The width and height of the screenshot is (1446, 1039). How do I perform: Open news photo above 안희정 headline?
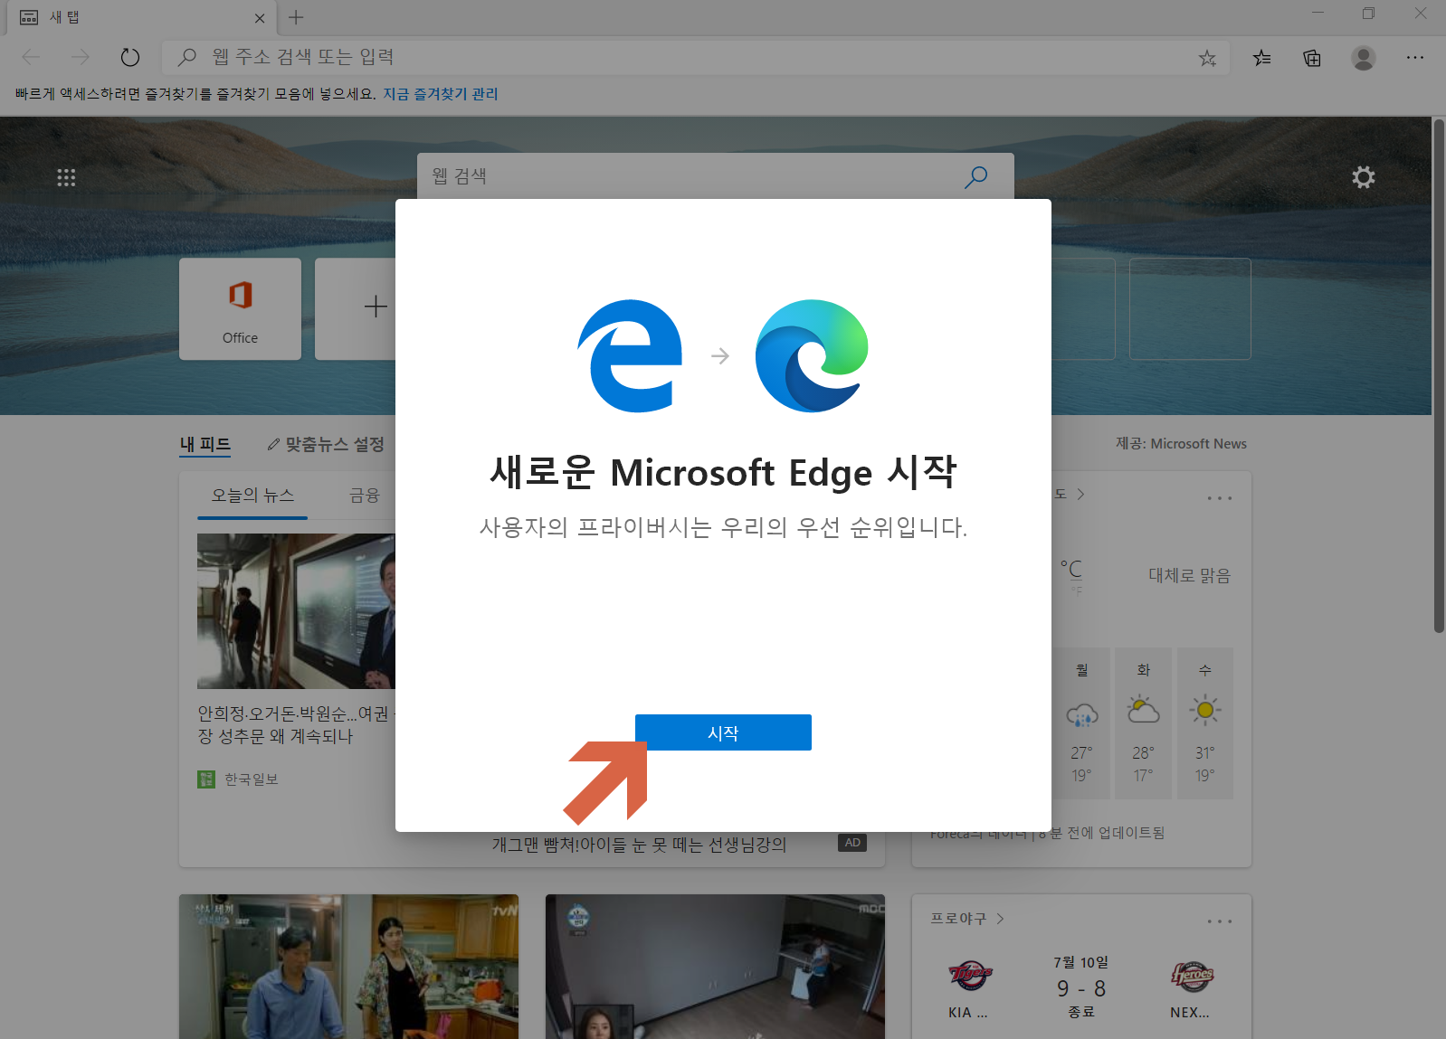coord(296,611)
